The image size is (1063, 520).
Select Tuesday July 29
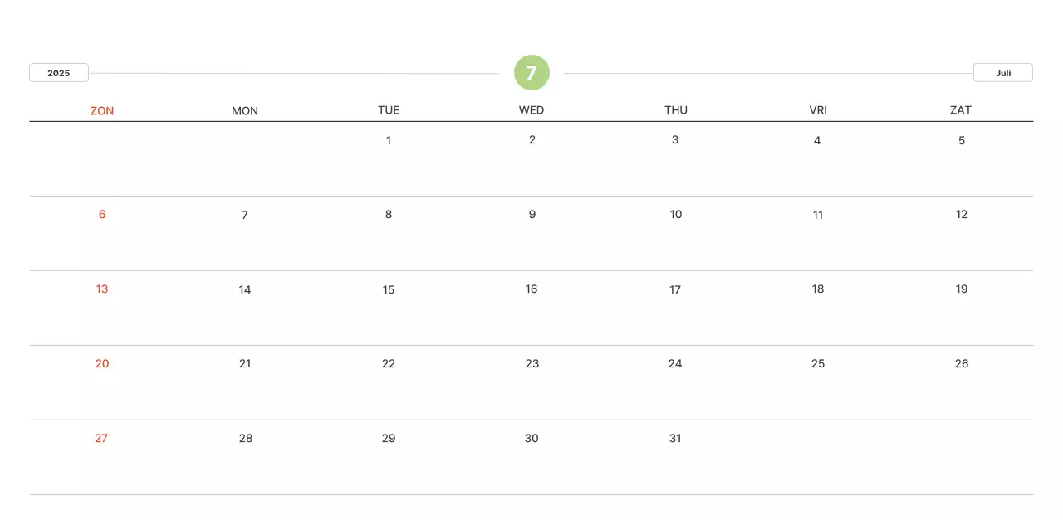pos(389,439)
